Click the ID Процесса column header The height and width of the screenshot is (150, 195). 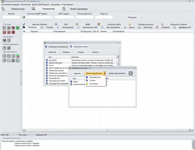(86, 32)
